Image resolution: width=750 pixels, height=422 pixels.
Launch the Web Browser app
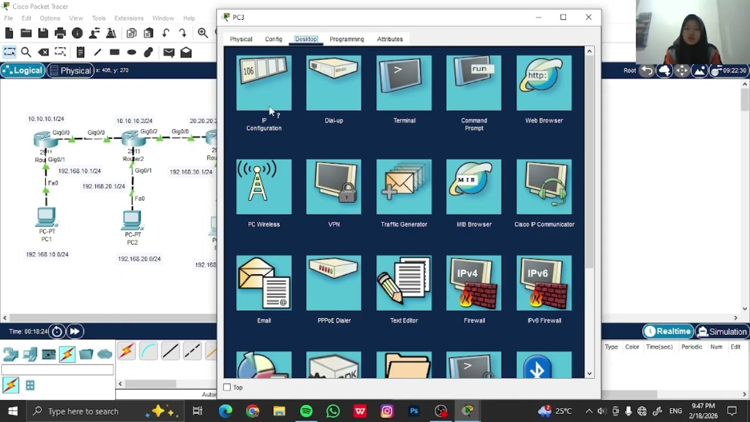pyautogui.click(x=544, y=83)
